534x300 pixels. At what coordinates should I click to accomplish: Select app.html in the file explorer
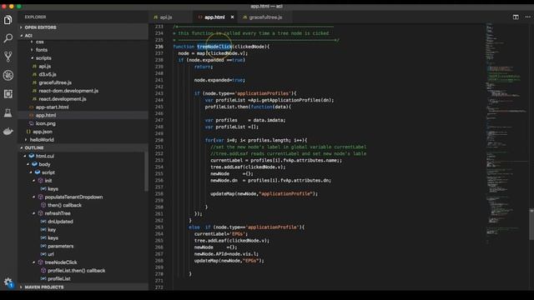pos(46,115)
